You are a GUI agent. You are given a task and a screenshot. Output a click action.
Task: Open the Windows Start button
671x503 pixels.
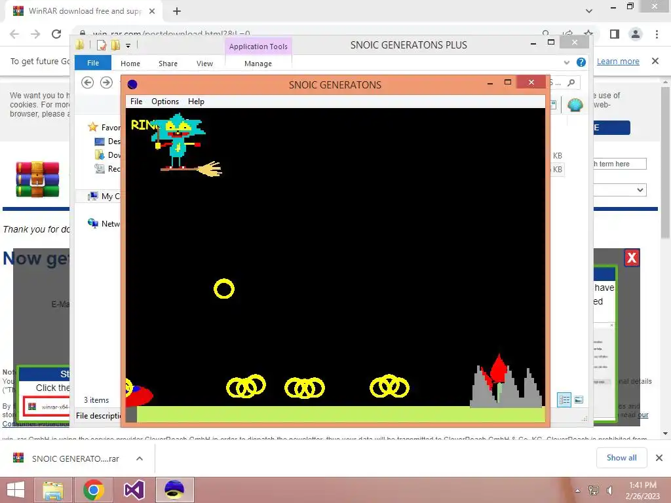click(x=16, y=490)
